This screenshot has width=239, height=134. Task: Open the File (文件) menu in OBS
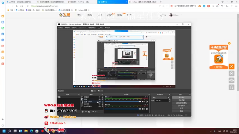pos(60,28)
